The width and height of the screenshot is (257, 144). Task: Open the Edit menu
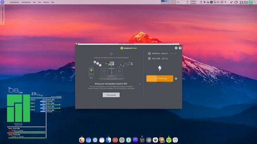click(x=34, y=2)
